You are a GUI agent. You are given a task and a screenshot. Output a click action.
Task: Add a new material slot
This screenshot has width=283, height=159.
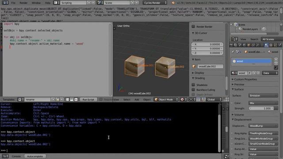(276, 59)
